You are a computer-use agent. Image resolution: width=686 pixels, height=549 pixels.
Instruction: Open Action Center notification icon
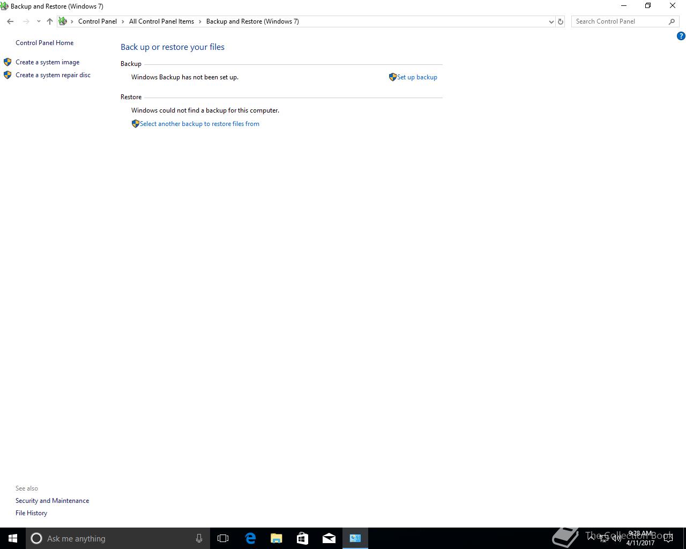click(x=668, y=538)
